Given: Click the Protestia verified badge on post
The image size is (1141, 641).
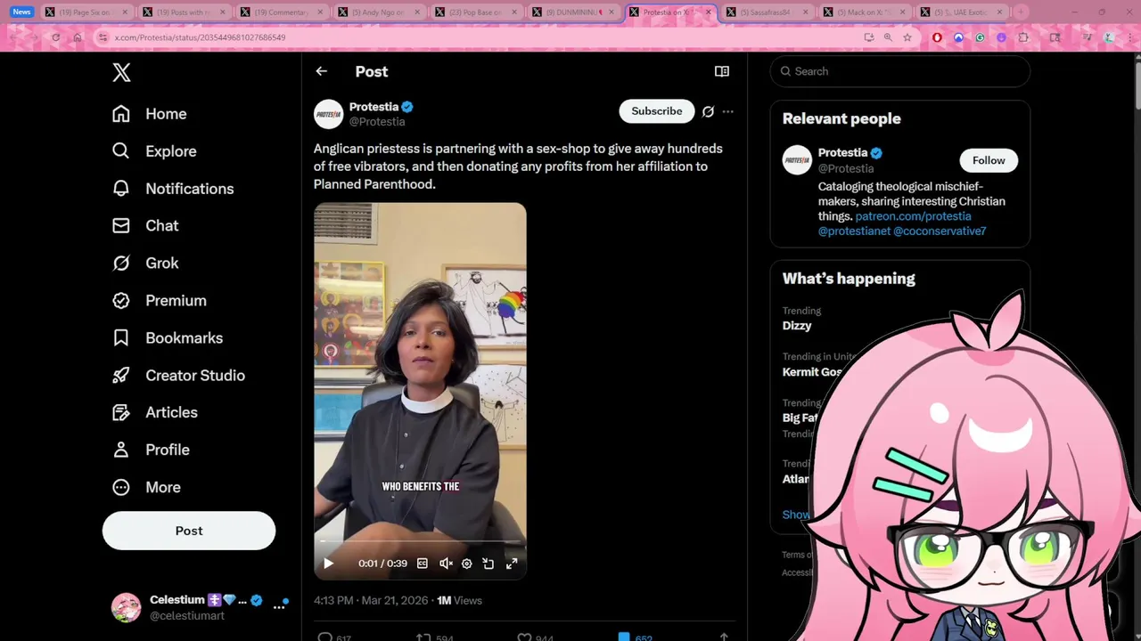Looking at the screenshot, I should pos(407,107).
